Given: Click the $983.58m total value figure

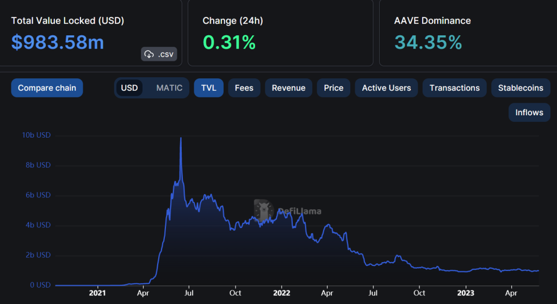Looking at the screenshot, I should (58, 42).
